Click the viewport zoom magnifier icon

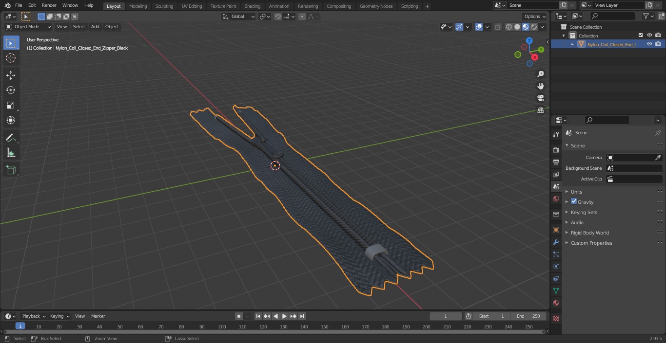tap(540, 74)
